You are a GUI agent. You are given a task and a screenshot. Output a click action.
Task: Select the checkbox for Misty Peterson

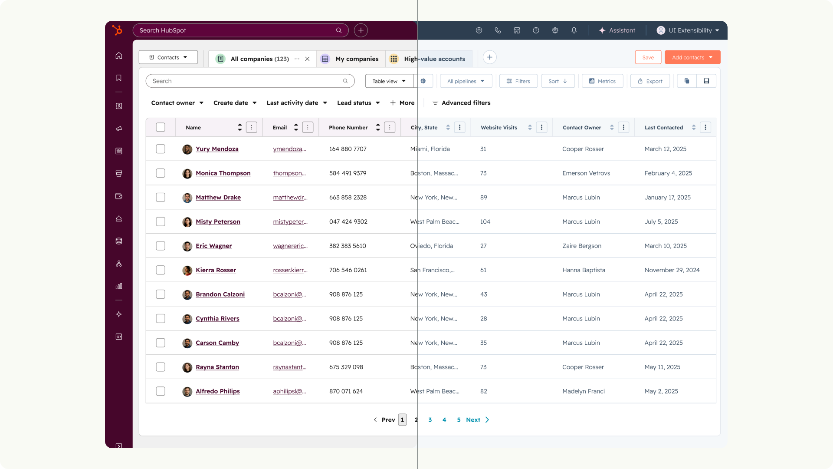161,221
